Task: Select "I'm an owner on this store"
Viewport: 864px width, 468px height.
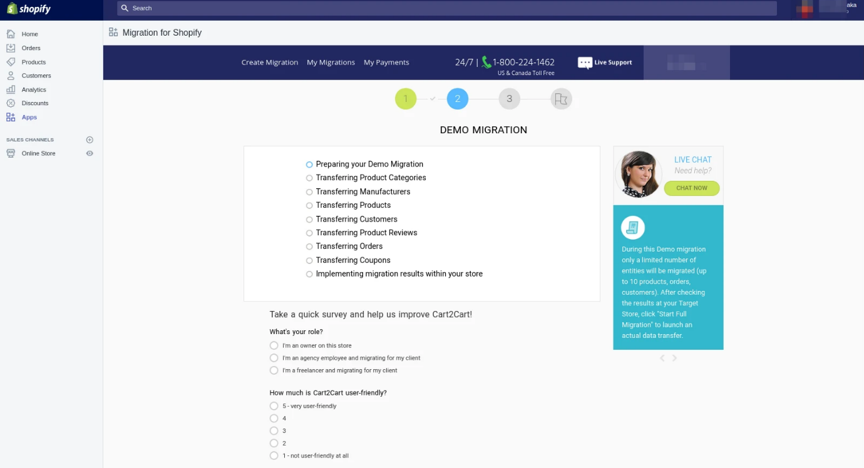Action: pyautogui.click(x=274, y=345)
